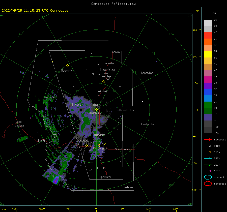Click the -150 tick on the bottom axis

tap(15, 208)
